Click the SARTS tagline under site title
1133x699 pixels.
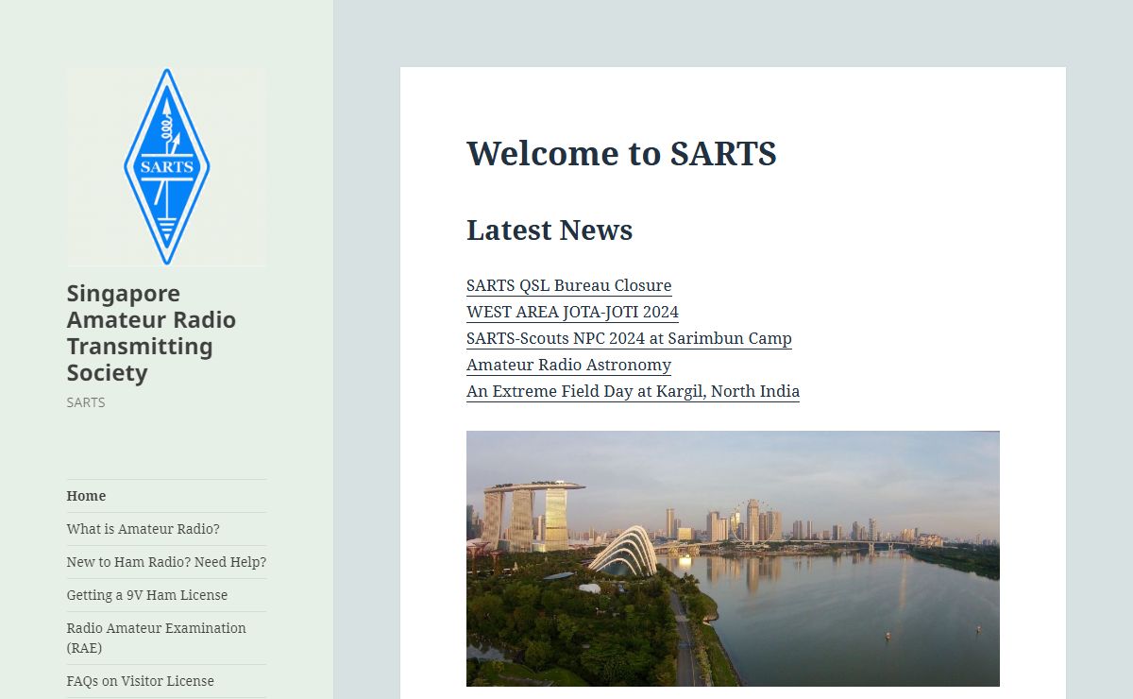point(86,402)
